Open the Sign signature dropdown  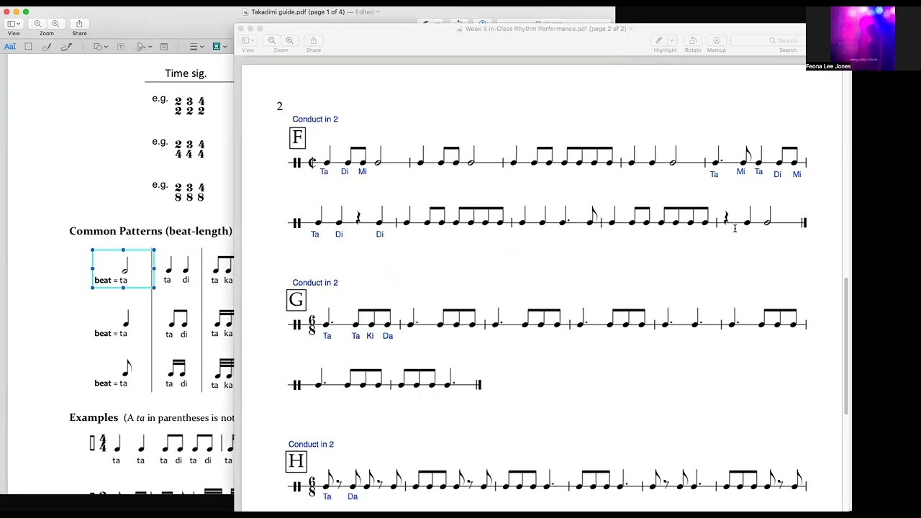pyautogui.click(x=144, y=47)
